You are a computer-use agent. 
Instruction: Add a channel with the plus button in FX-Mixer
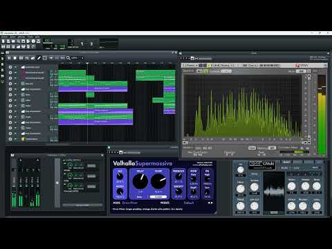click(57, 183)
